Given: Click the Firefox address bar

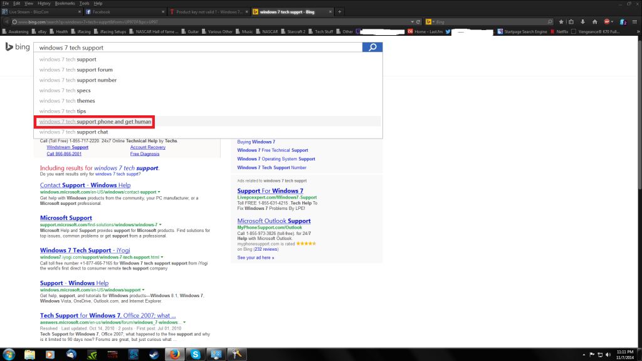Looking at the screenshot, I should tap(213, 22).
